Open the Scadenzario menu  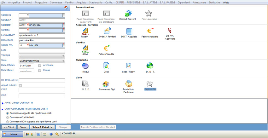click(x=96, y=3)
